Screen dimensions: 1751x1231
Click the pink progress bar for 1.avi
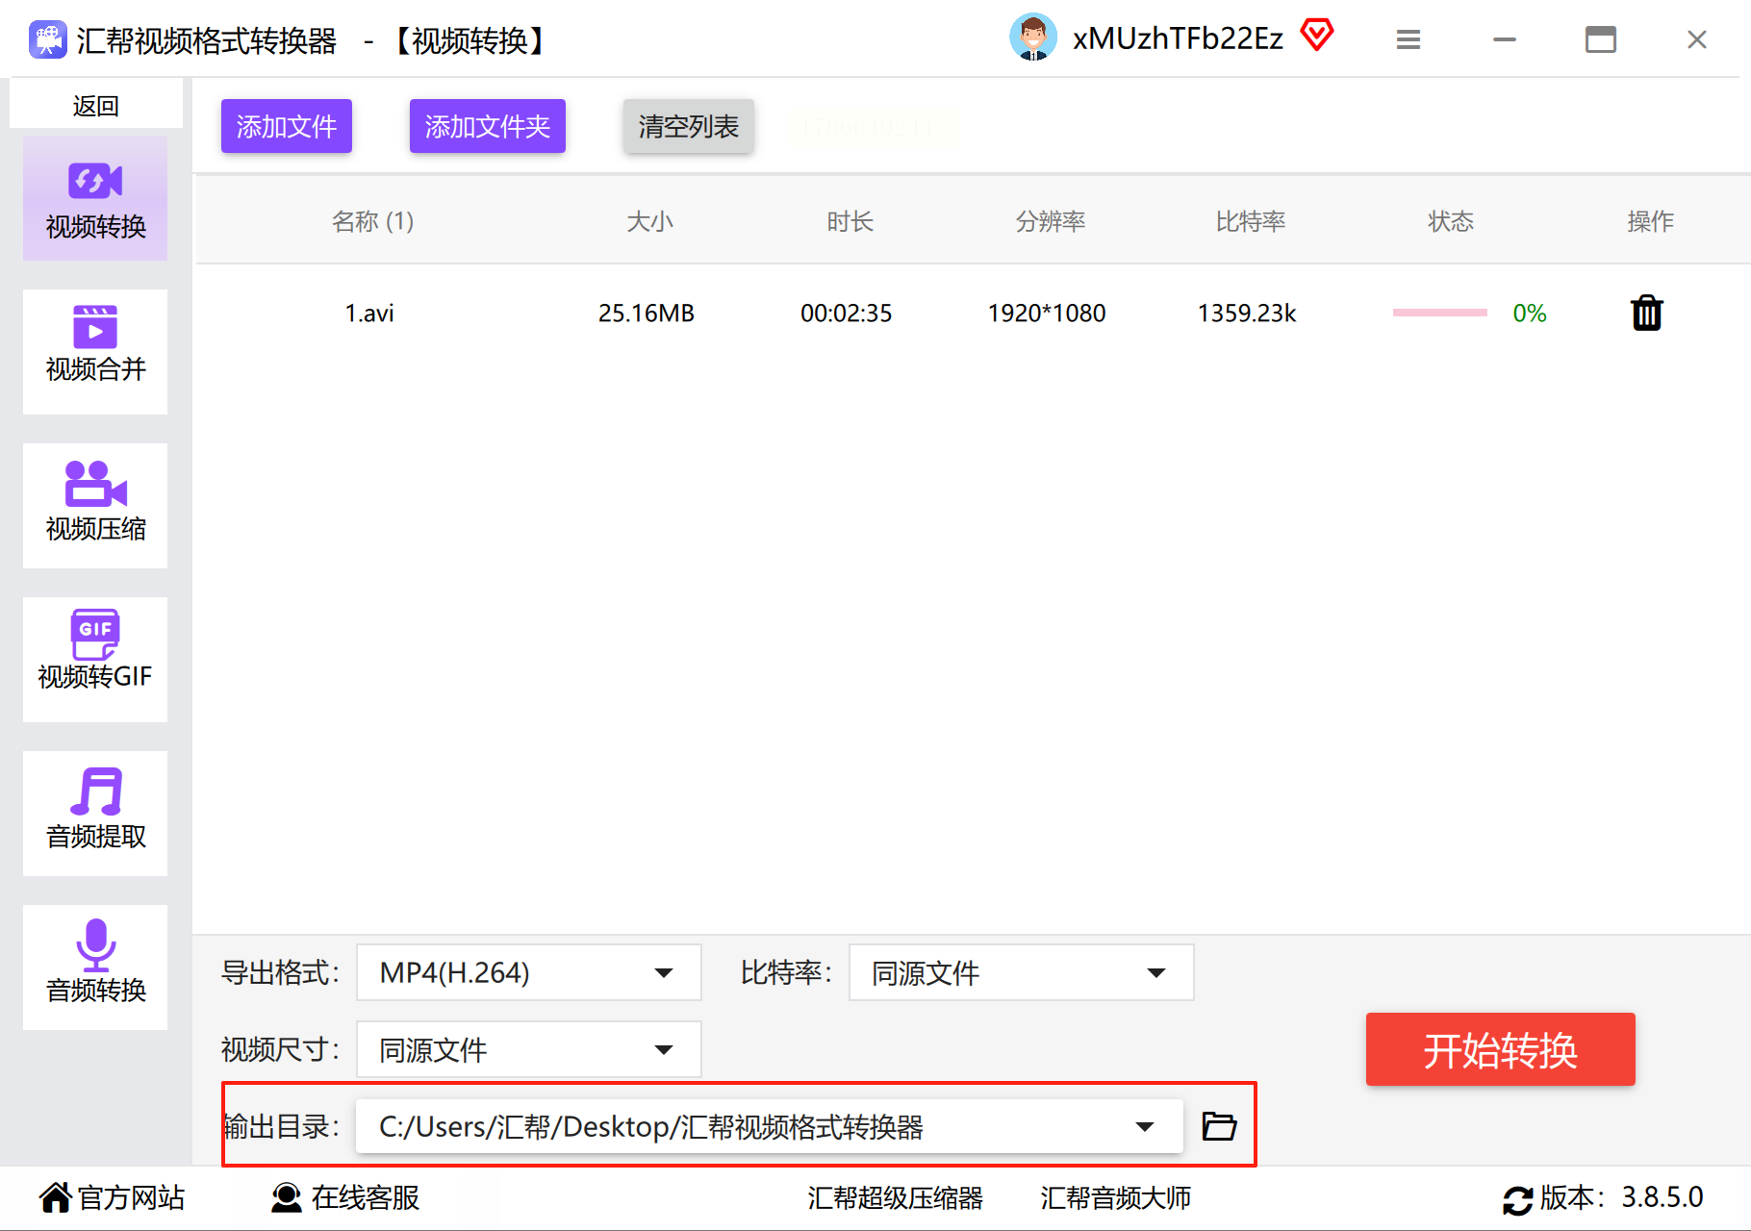coord(1439,313)
